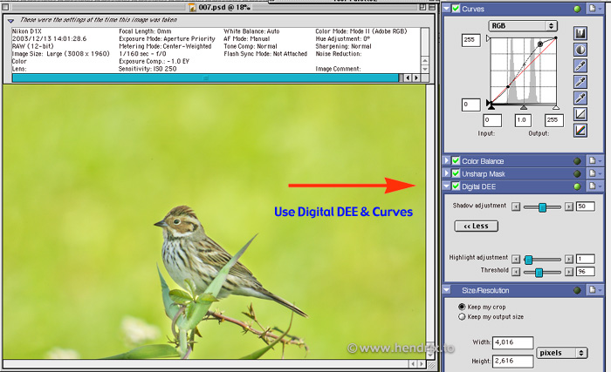Image resolution: width=611 pixels, height=372 pixels.
Task: Open the pixels units dropdown
Action: coord(561,353)
